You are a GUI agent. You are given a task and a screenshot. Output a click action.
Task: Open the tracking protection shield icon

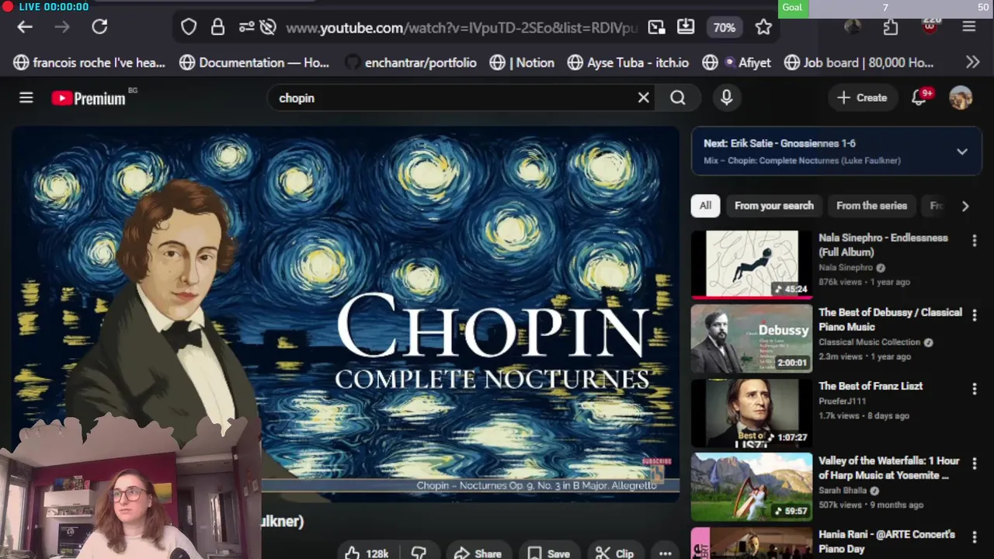(189, 27)
